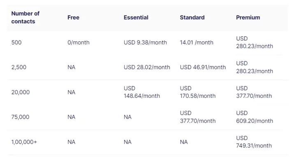Select the USD 609.20/month Premium price
Screen dimensions: 296x158
[x=254, y=117]
